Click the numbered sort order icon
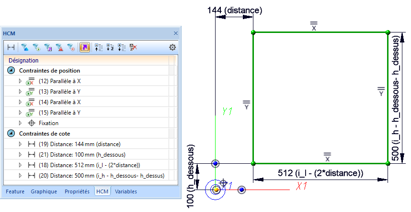Viewport: 411px width, 212px height. (110, 47)
